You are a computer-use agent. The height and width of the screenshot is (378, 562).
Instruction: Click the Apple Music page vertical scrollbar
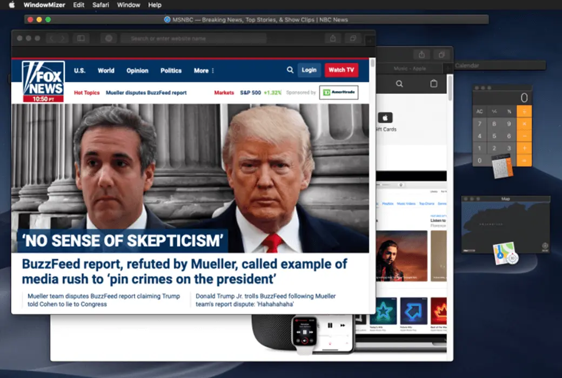tap(450, 87)
